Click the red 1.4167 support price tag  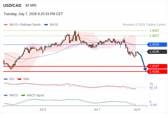coord(157,66)
